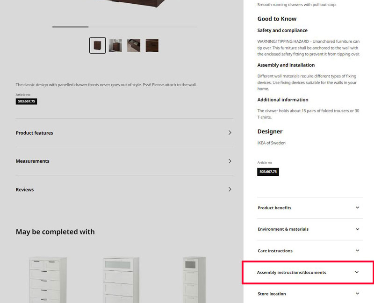Expand the Product benefits section
Screen dimensions: 374x303
[x=357, y=208]
